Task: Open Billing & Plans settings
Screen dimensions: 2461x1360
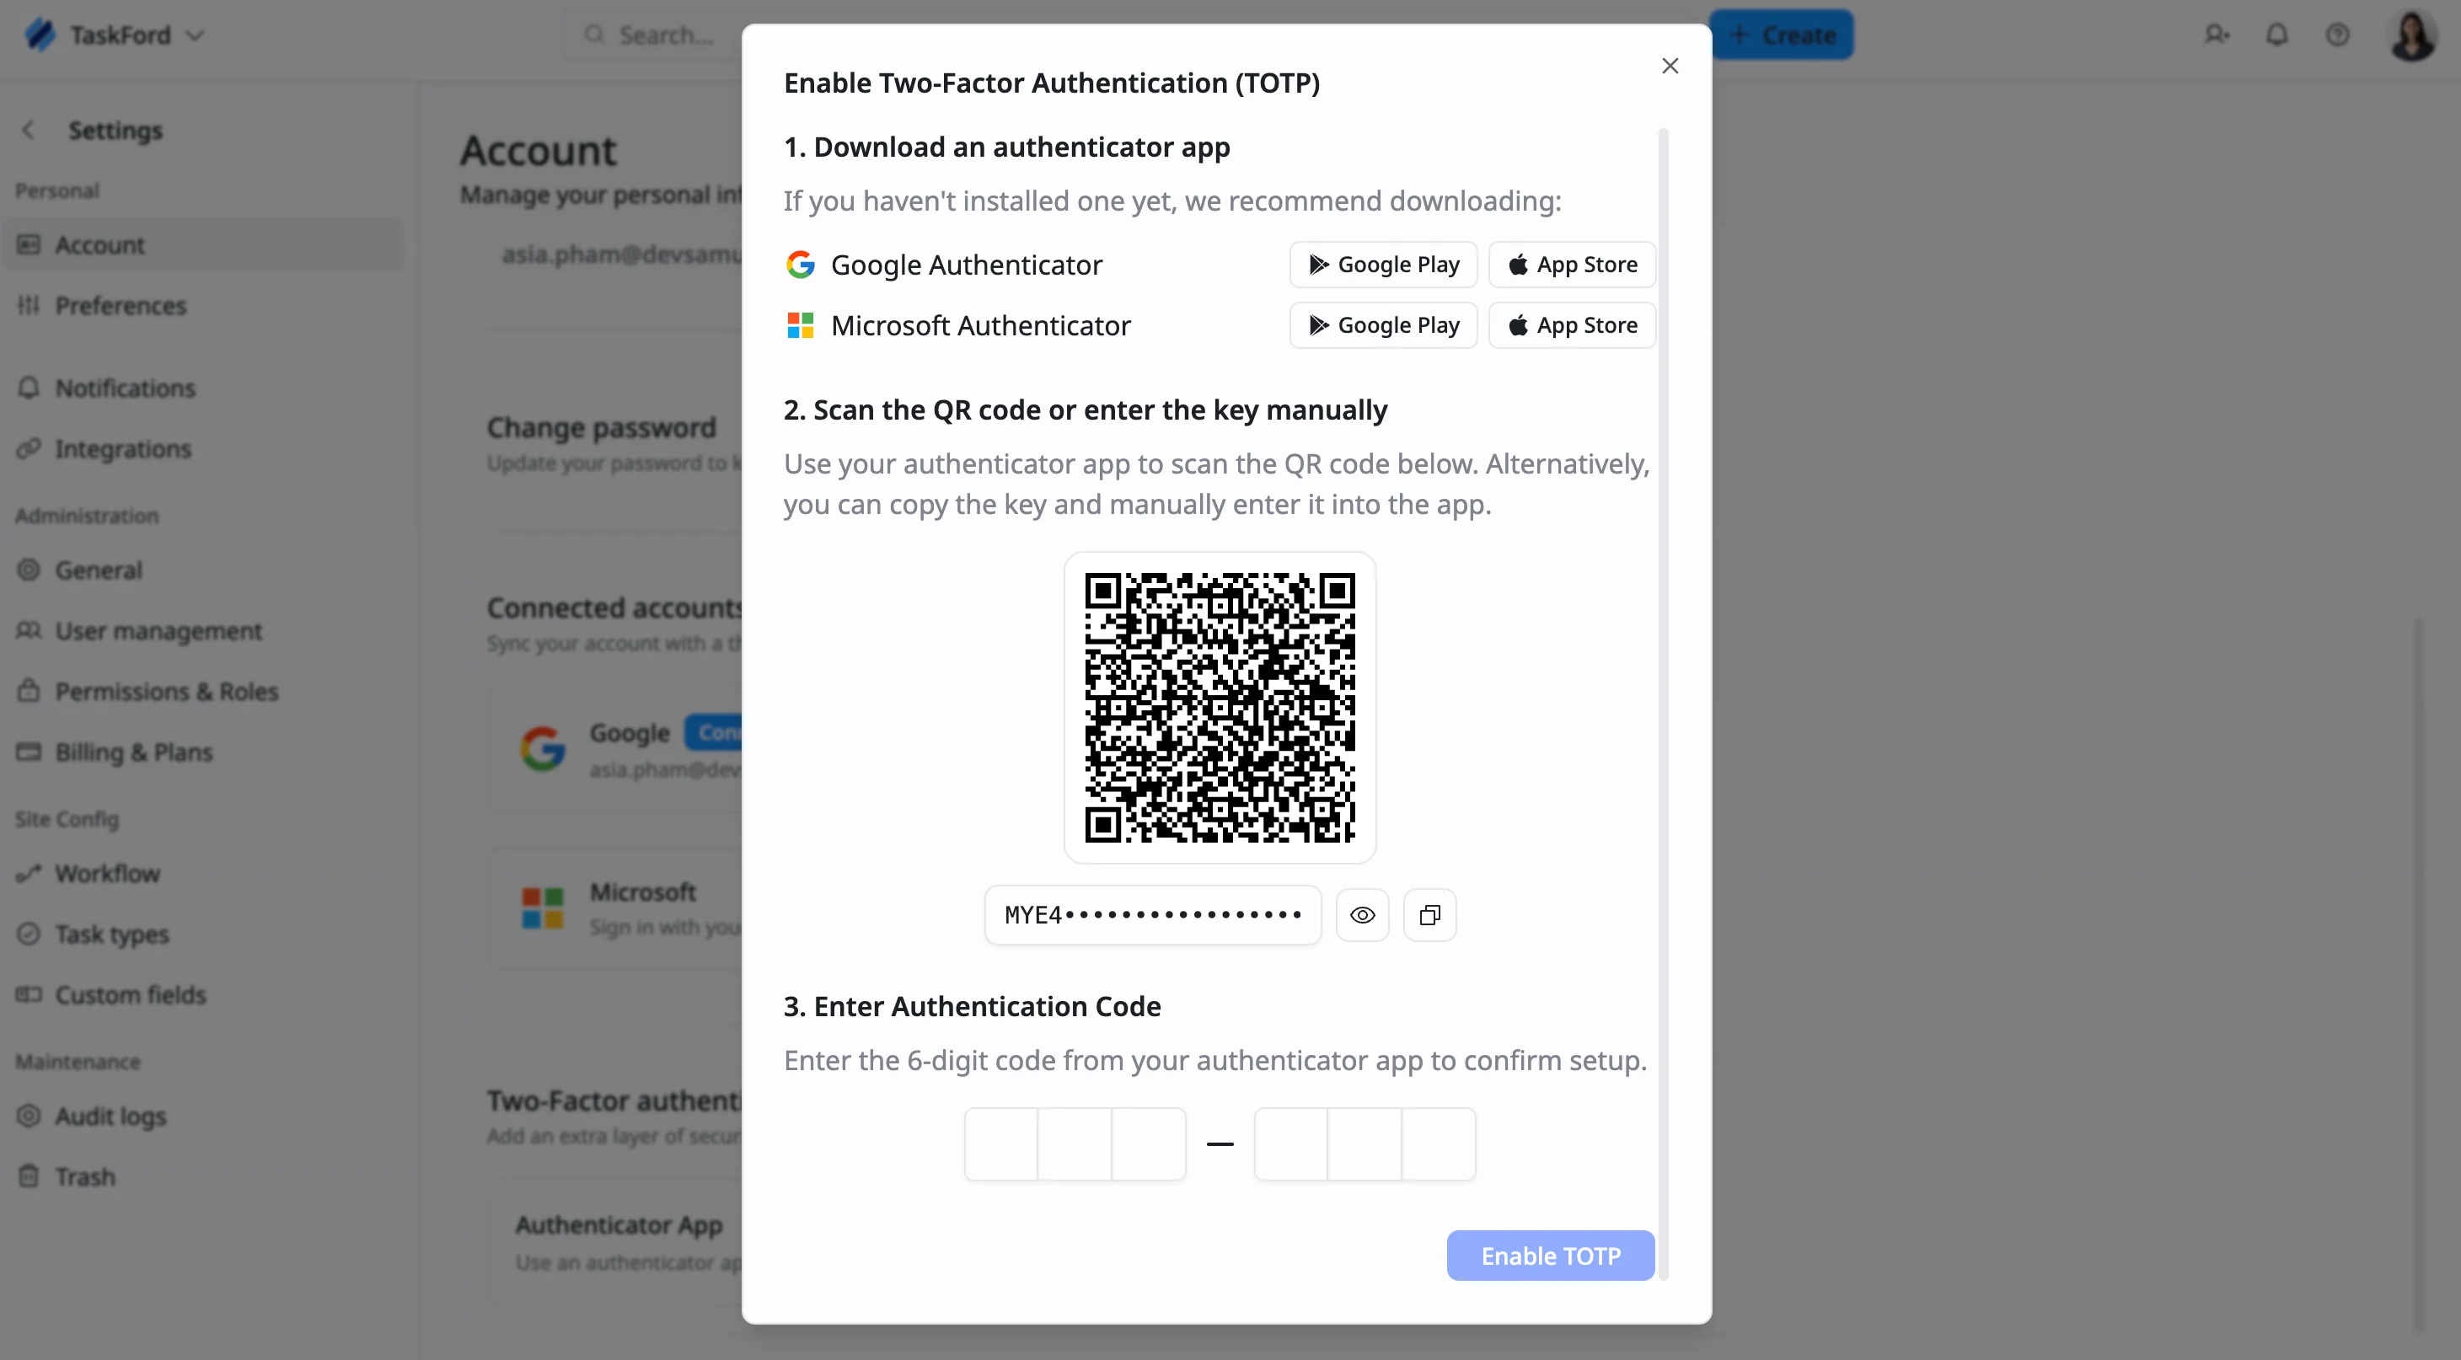Action: click(202, 752)
